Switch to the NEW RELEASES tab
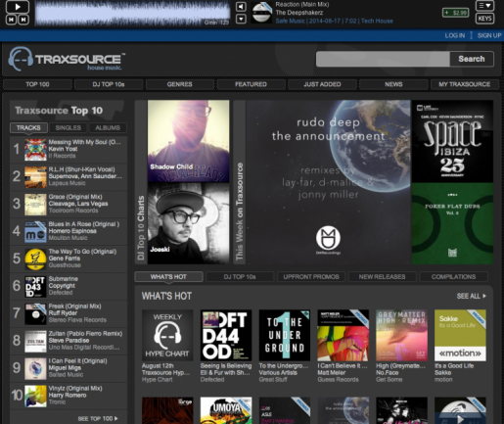Image resolution: width=504 pixels, height=424 pixels. [383, 277]
